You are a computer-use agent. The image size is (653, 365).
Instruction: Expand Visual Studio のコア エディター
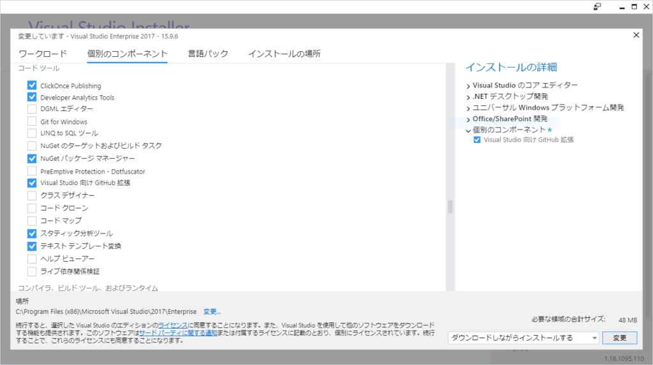[468, 86]
